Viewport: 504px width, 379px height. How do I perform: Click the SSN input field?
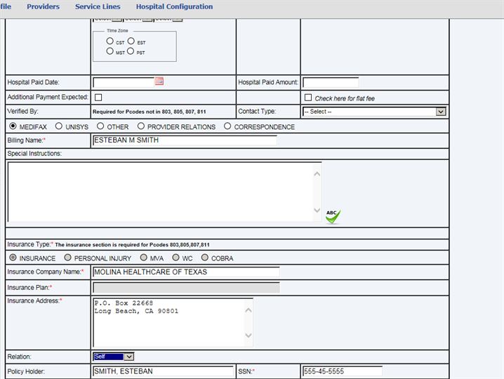[x=342, y=371]
